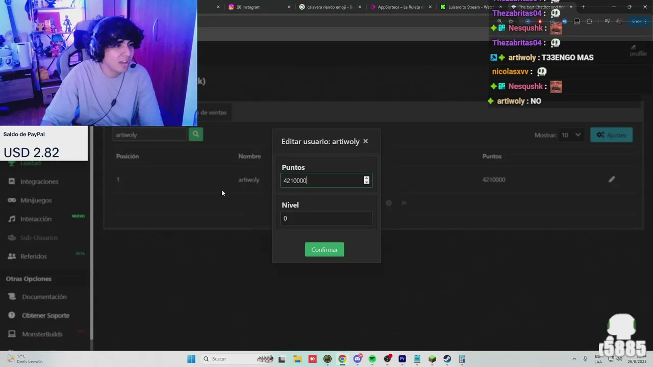Confirm the user edit with Confirmar
This screenshot has width=653, height=367.
pyautogui.click(x=324, y=249)
